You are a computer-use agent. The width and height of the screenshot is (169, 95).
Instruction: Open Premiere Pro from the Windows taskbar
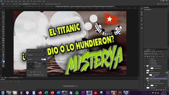pos(83,93)
